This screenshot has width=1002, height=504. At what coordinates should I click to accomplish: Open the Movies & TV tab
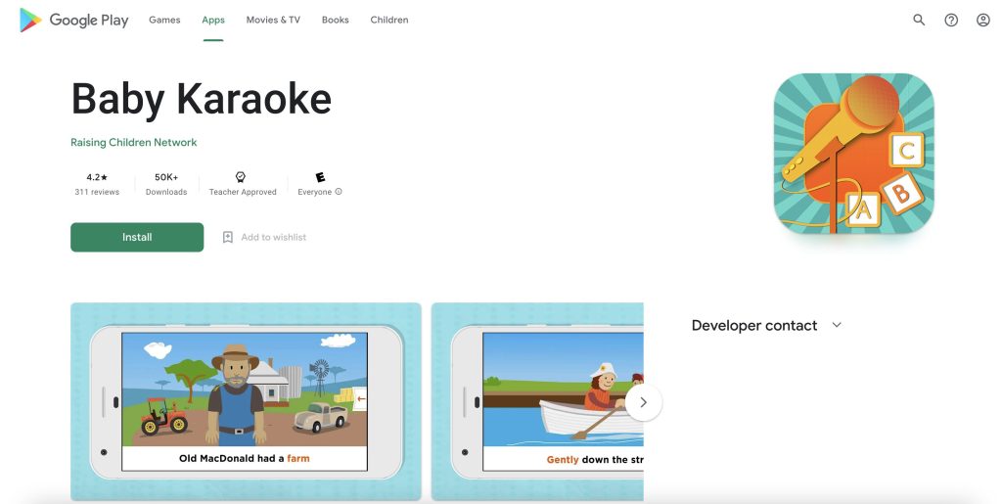[273, 20]
